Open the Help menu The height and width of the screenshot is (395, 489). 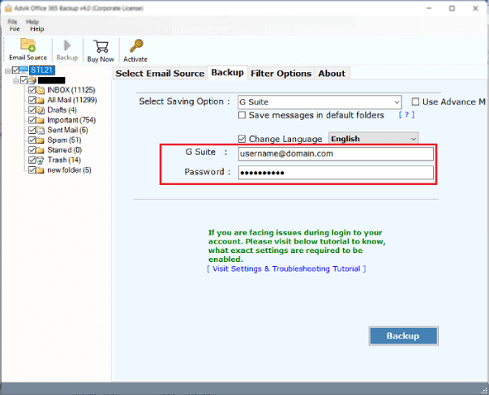(36, 29)
